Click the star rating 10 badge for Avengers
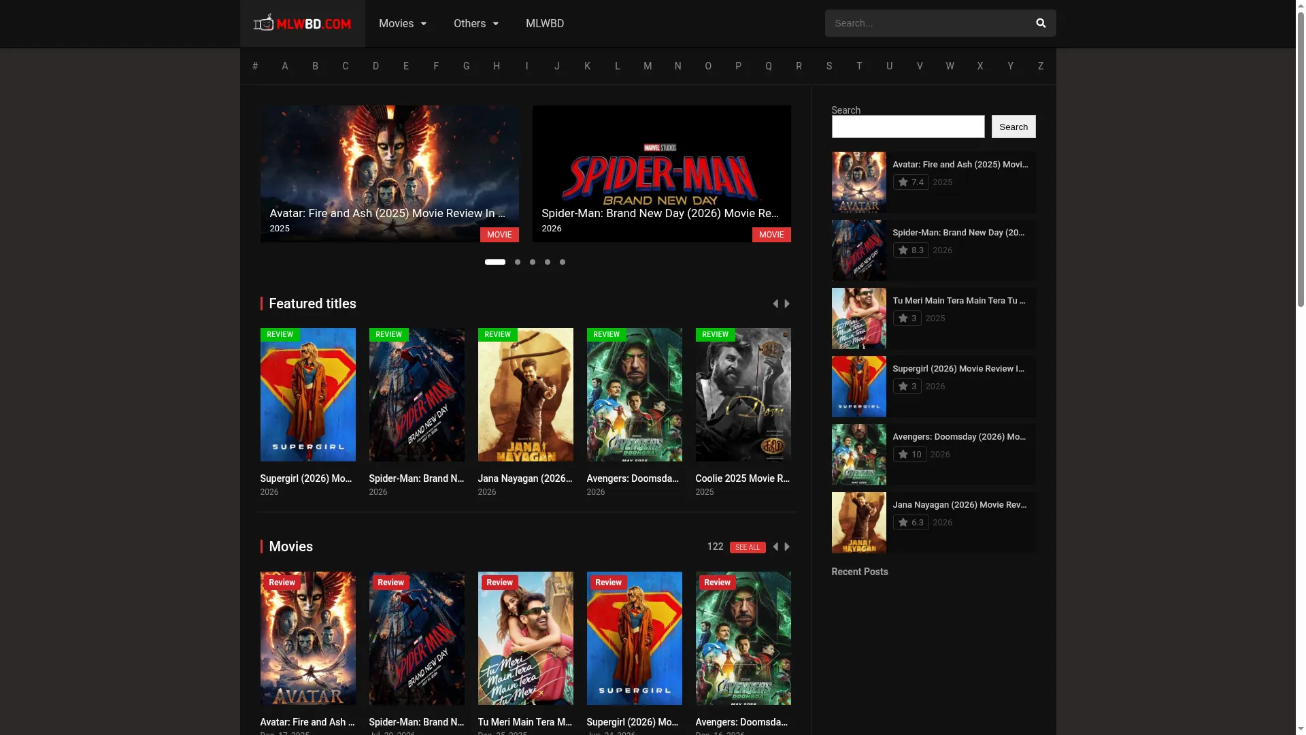 (909, 455)
